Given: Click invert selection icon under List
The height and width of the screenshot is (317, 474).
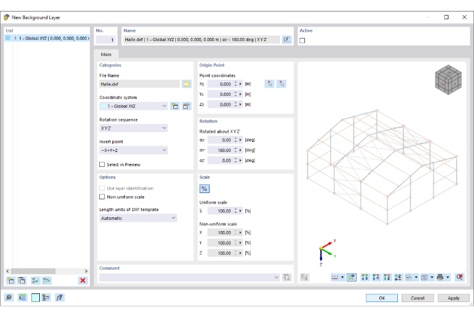Looking at the screenshot, I should (47, 280).
